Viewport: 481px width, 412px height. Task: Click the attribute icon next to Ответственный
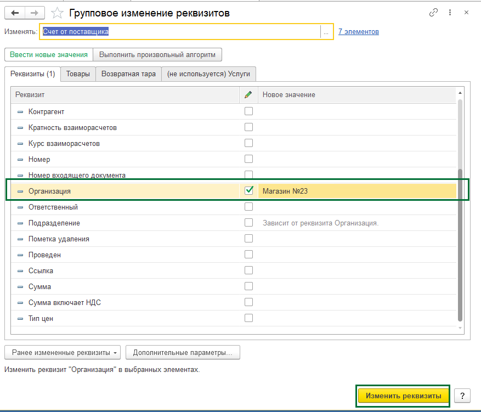20,207
